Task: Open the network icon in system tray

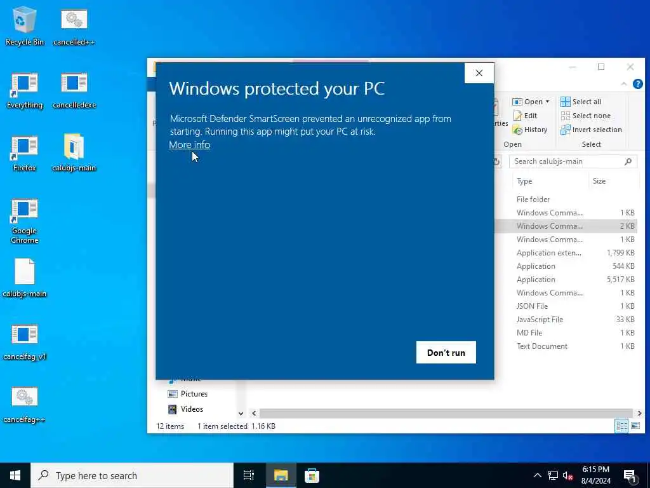Action: 553,475
